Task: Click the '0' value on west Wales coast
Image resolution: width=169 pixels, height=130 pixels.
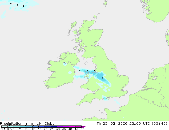Action: point(87,78)
